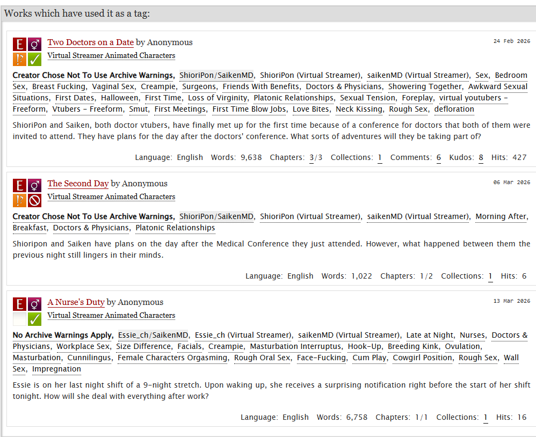536x437 pixels.
Task: Open the 3 chapters link of Two Doctors on a Date
Action: (312, 158)
